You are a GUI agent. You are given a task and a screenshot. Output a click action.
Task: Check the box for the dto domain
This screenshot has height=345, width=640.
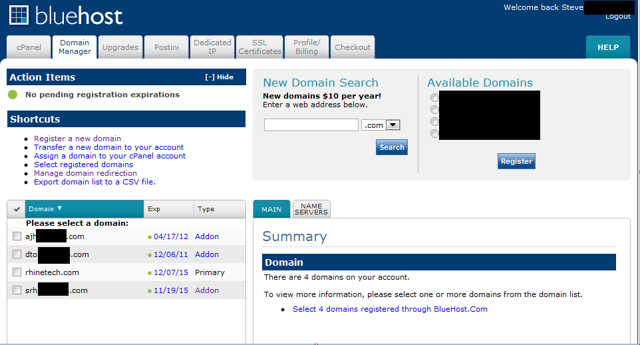17,254
